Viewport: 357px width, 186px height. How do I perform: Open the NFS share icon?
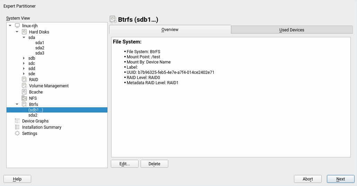[x=24, y=98]
